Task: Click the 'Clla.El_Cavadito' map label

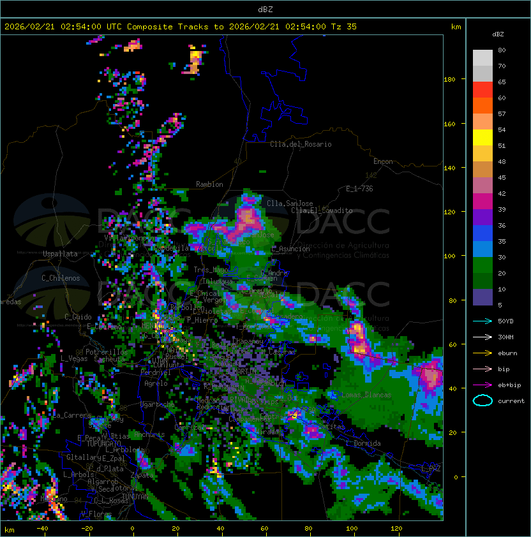Action: 322,210
